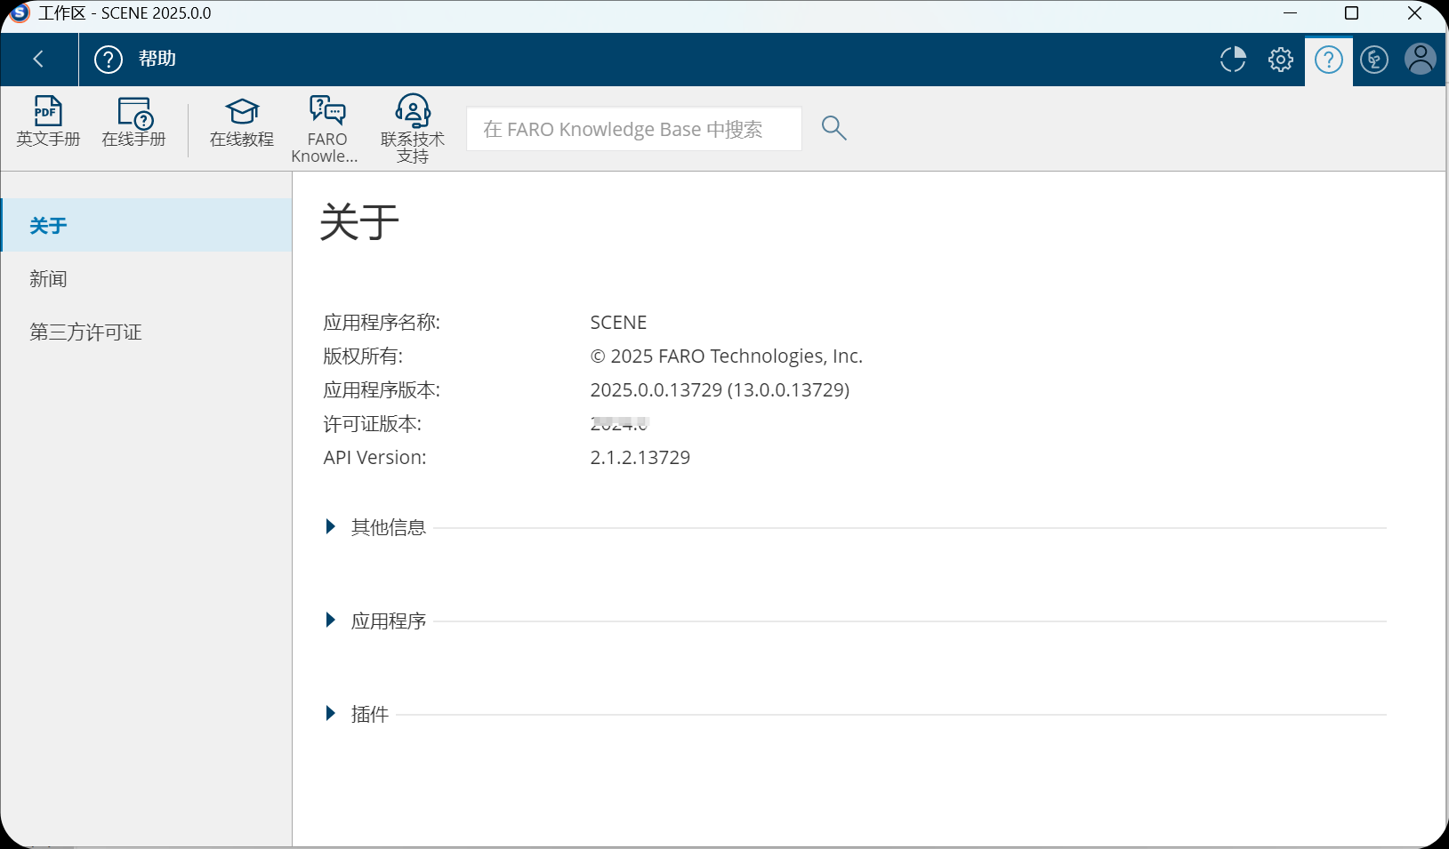Open settings gear in the header
The width and height of the screenshot is (1449, 849).
(1281, 60)
